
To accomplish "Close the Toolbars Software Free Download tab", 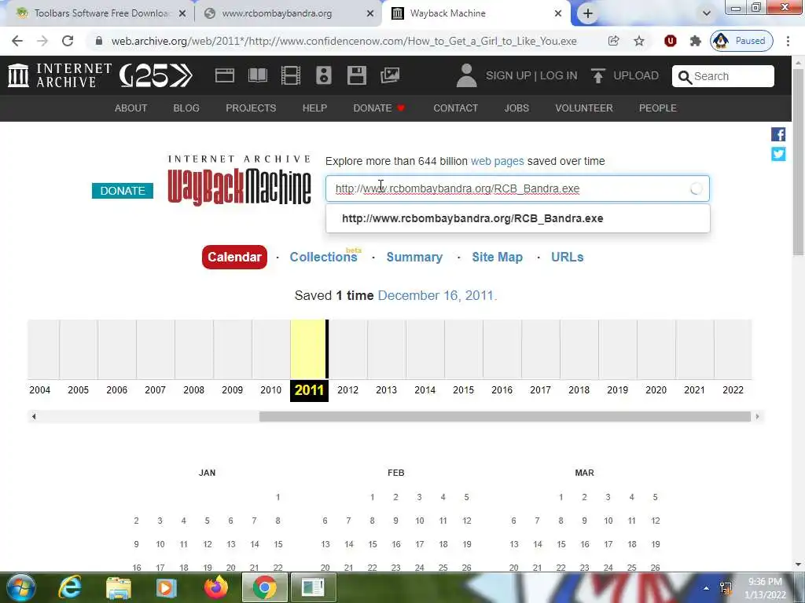I will (x=182, y=13).
